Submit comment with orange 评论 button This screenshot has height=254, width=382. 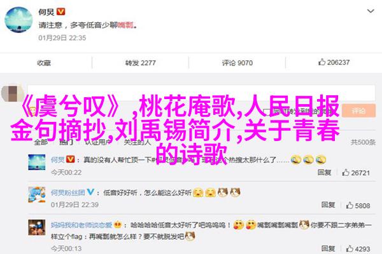358,111
